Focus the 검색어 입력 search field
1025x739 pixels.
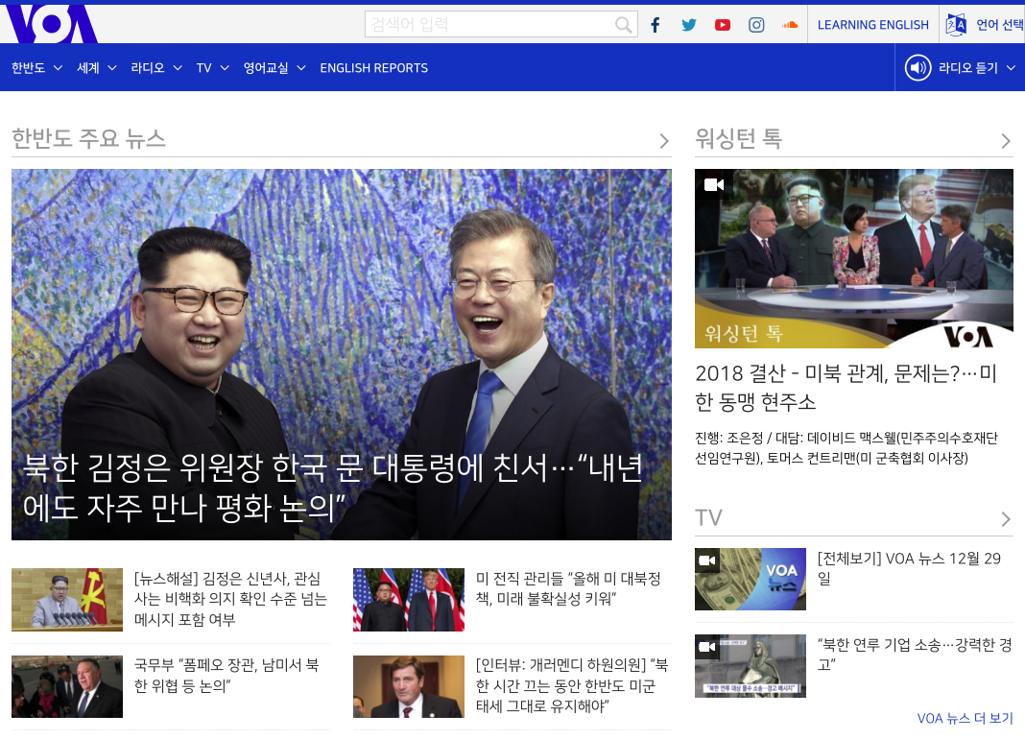pyautogui.click(x=489, y=25)
